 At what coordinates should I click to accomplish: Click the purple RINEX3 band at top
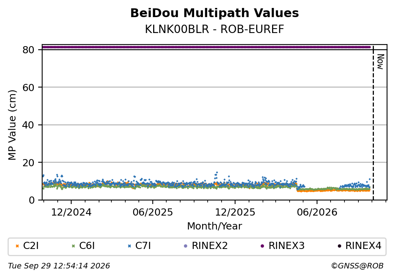tap(206, 47)
